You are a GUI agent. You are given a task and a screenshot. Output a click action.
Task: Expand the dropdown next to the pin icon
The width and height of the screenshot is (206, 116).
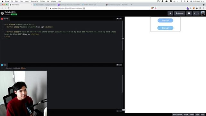[x=198, y=13]
